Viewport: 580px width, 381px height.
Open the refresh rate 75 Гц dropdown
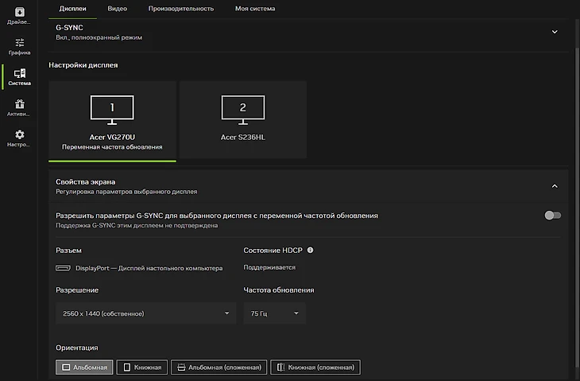(274, 313)
